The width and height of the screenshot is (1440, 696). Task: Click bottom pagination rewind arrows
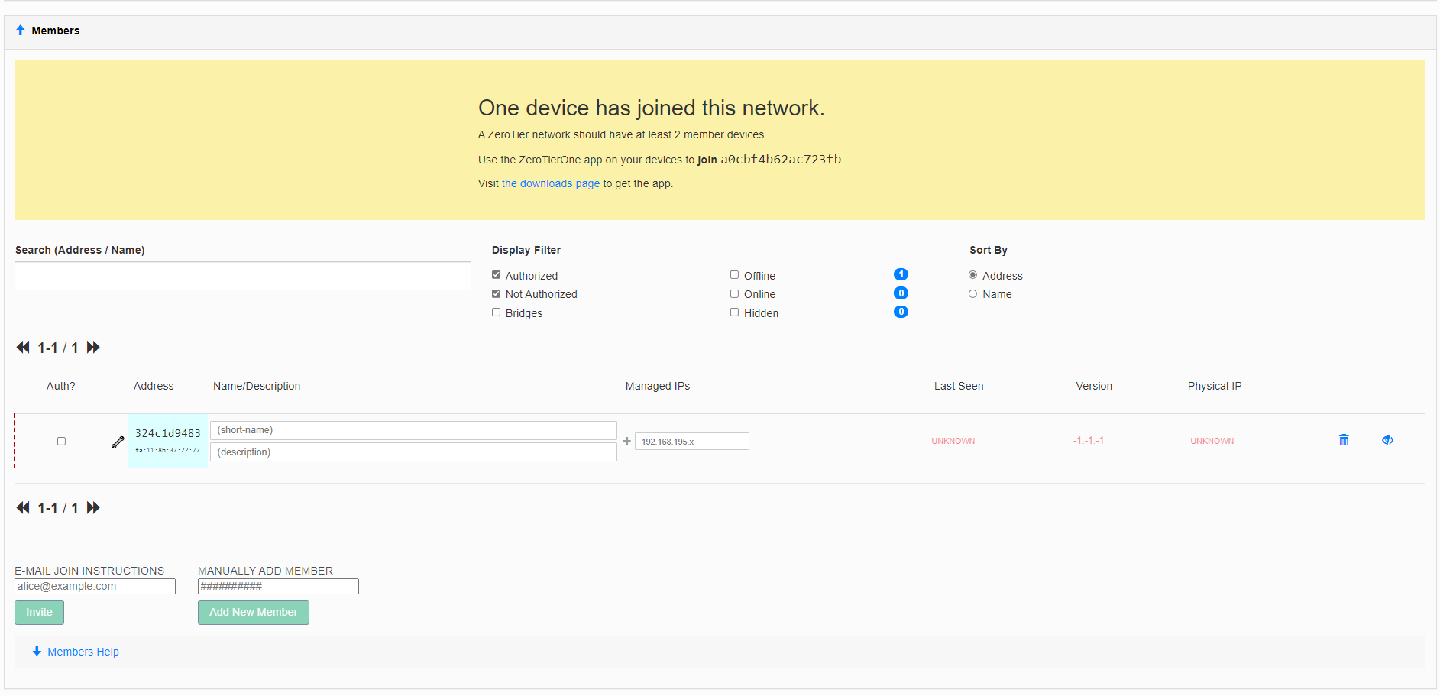[x=23, y=508]
